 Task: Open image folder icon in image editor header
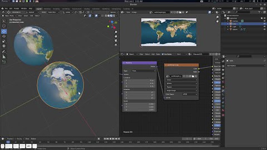point(180,12)
